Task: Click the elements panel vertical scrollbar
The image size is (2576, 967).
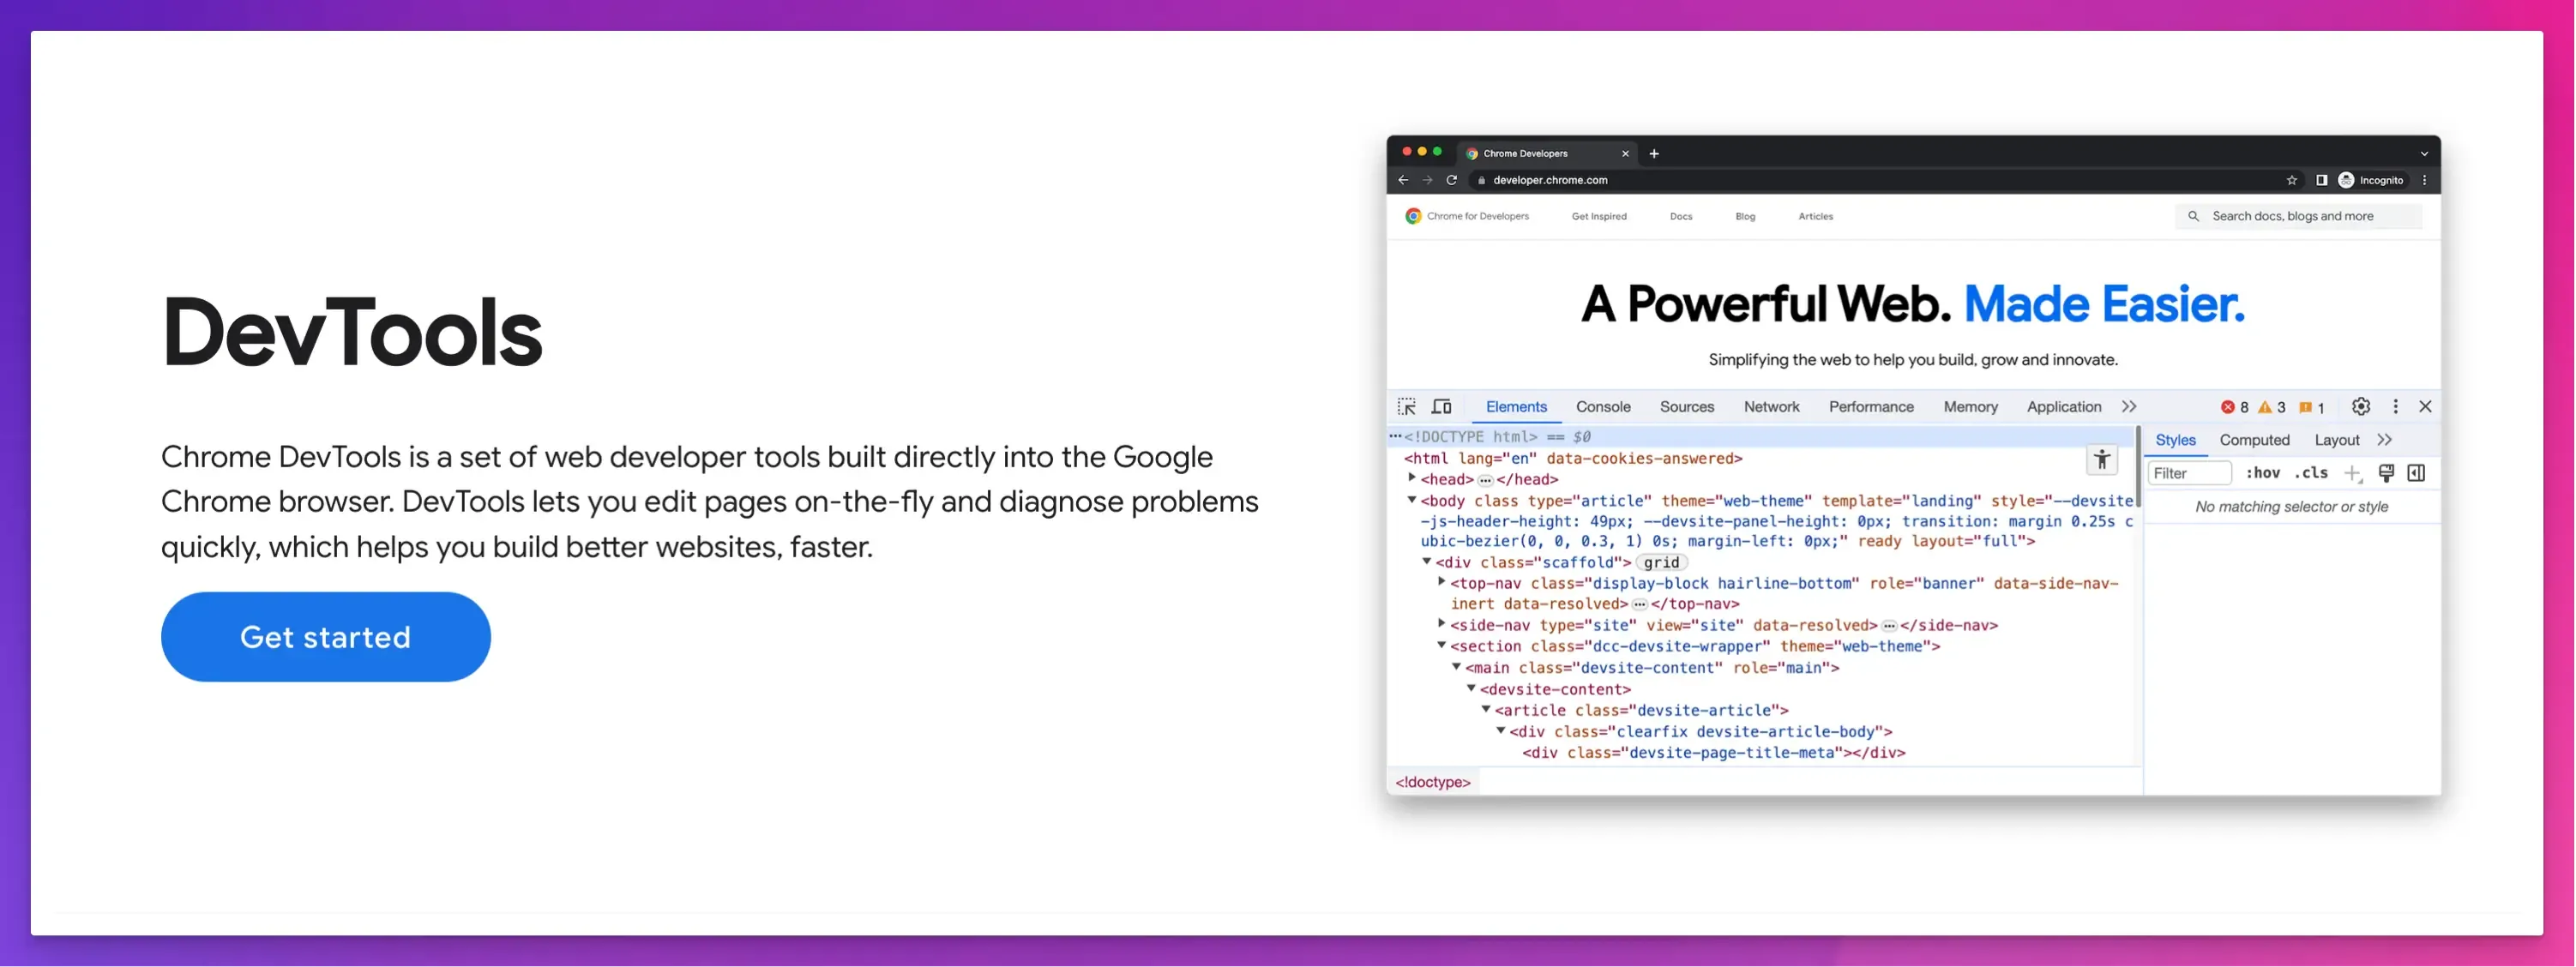Action: click(2139, 468)
